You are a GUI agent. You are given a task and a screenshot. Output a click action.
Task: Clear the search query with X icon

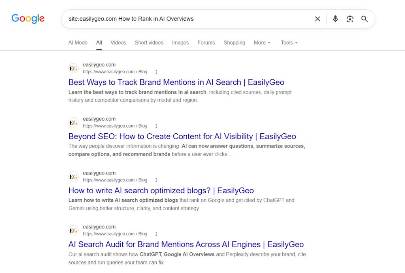(x=318, y=19)
